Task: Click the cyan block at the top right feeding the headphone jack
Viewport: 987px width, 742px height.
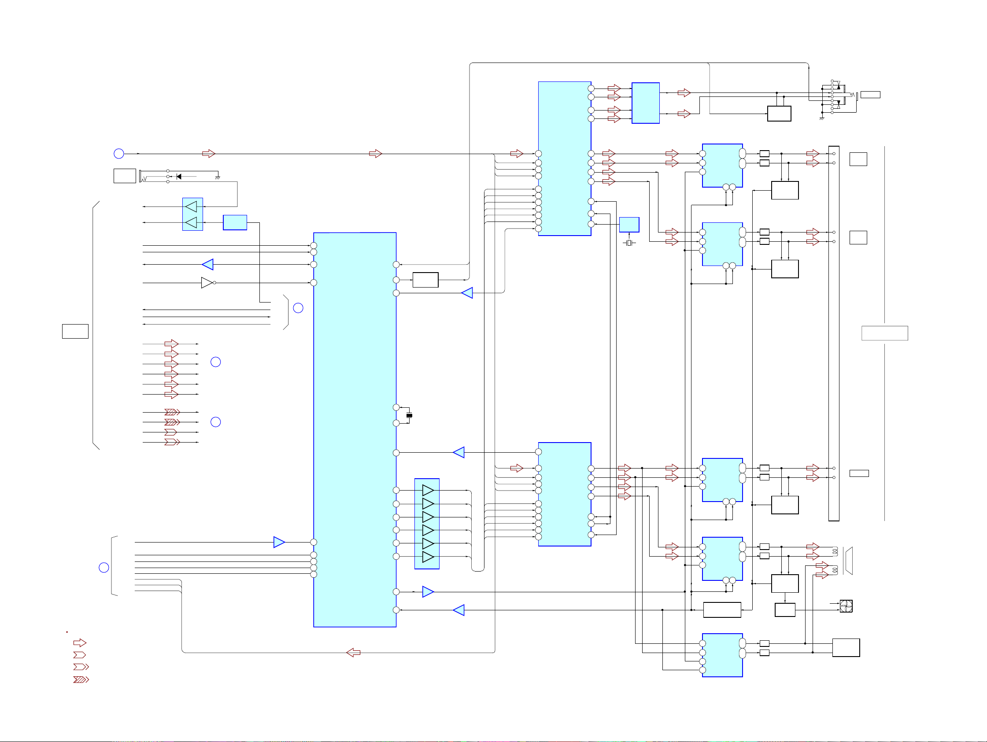Action: click(x=646, y=103)
